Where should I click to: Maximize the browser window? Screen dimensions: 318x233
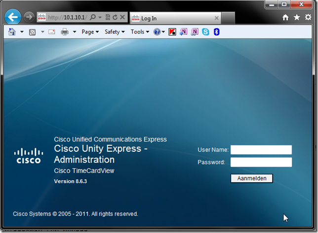click(x=284, y=4)
